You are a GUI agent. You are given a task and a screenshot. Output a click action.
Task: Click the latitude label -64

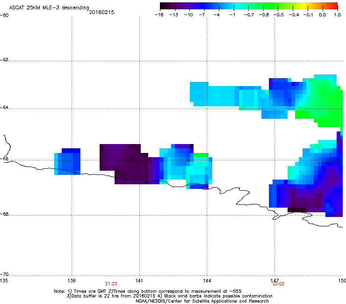pos(4,108)
